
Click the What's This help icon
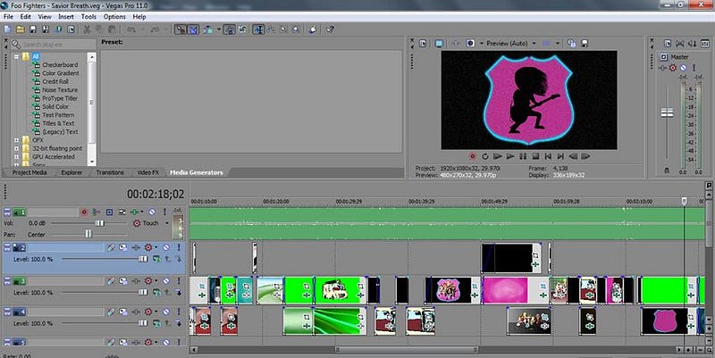330,29
